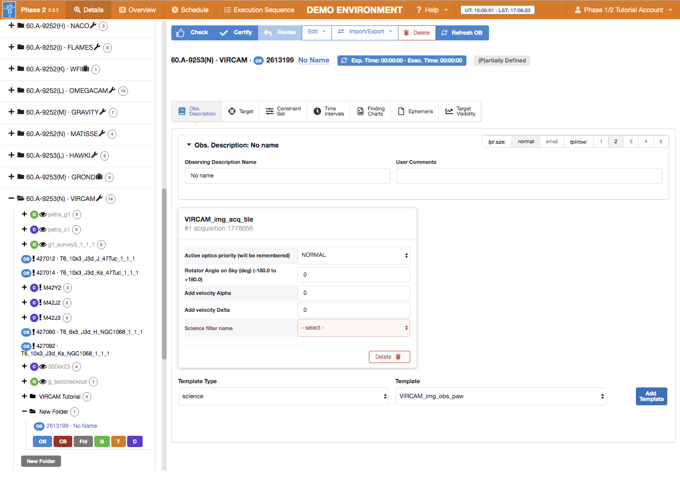This screenshot has height=479, width=680.
Task: Refresh the OB with Refresh OB button
Action: [x=462, y=33]
